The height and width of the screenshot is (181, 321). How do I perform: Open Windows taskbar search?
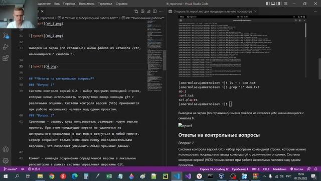pyautogui.click(x=17, y=176)
